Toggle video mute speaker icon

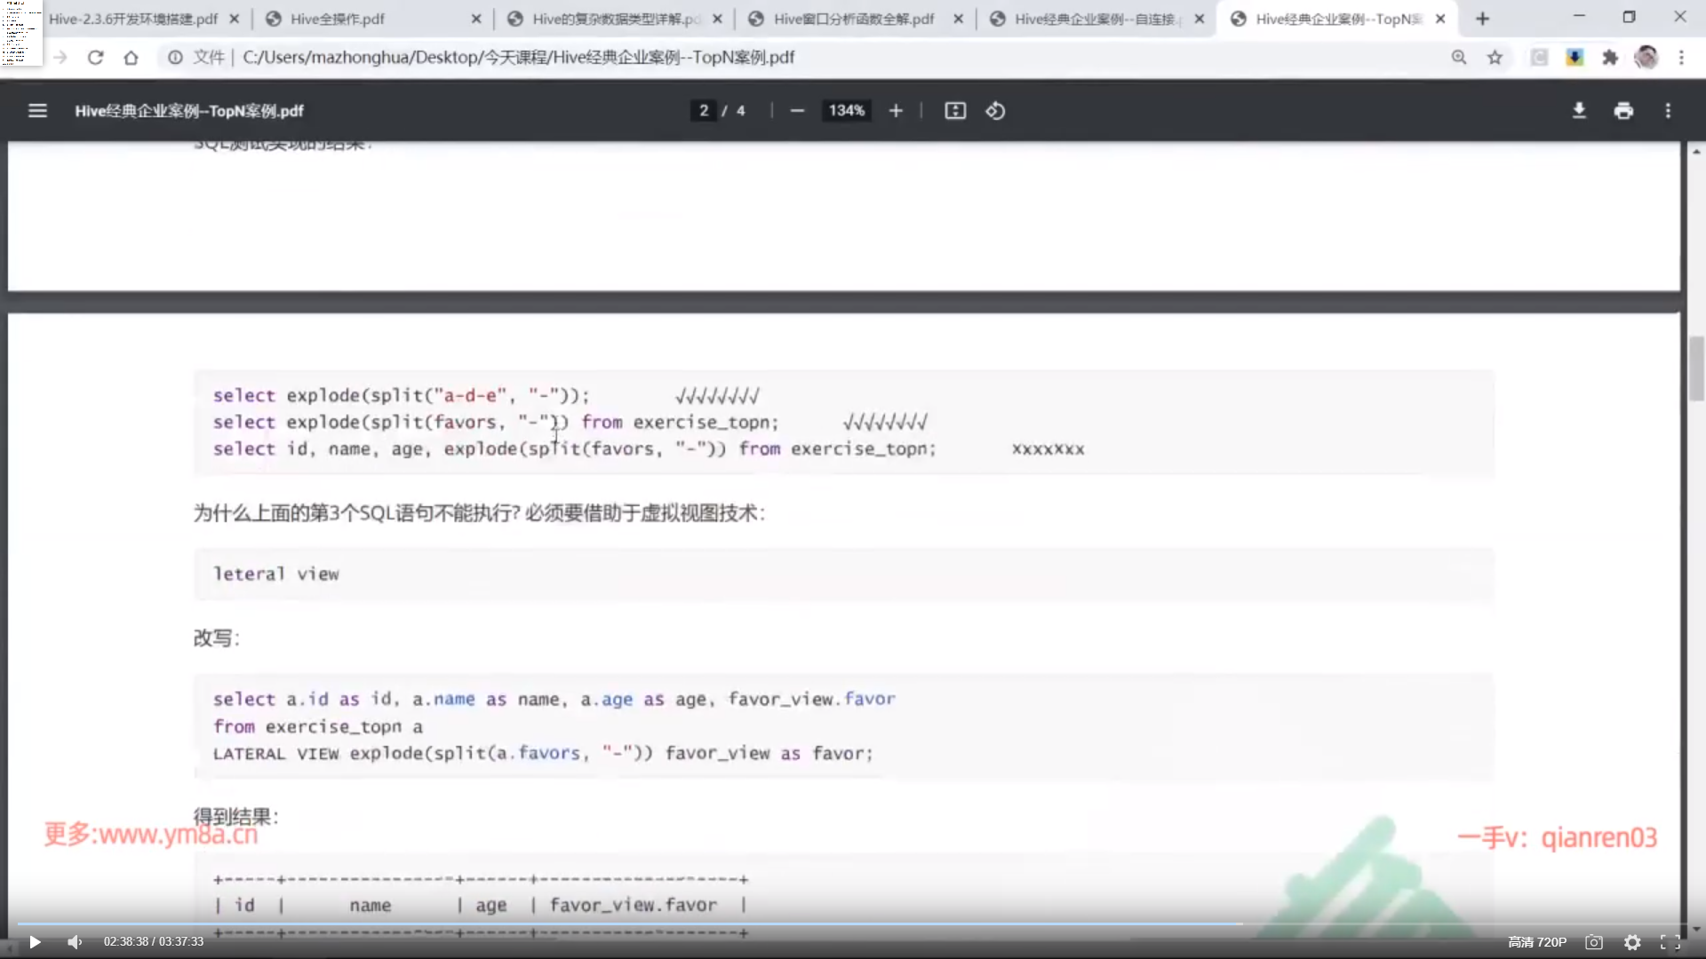75,942
